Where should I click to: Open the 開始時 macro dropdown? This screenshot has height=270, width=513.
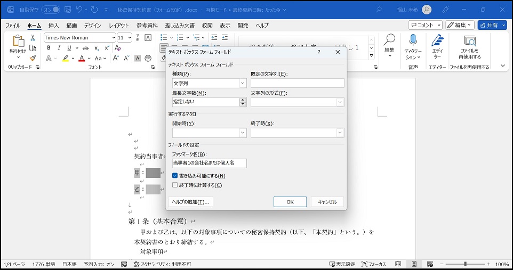243,133
